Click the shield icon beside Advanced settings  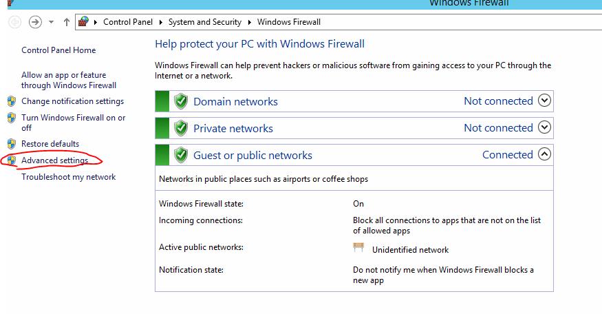[12, 160]
